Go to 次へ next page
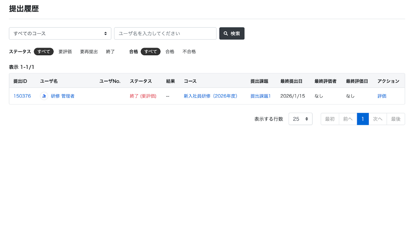Image resolution: width=416 pixels, height=248 pixels. tap(378, 119)
